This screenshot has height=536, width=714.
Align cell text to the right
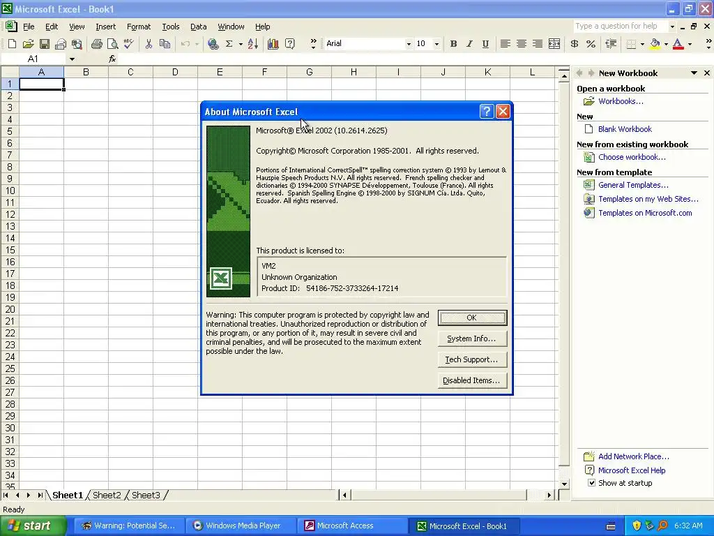pos(538,44)
